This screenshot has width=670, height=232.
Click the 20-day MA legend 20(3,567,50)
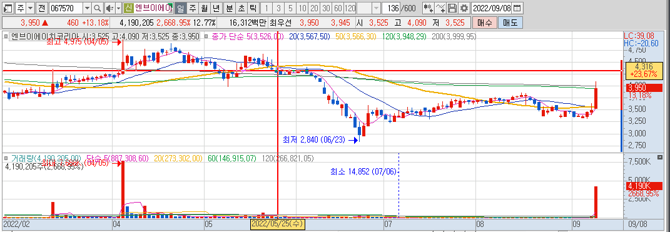310,37
